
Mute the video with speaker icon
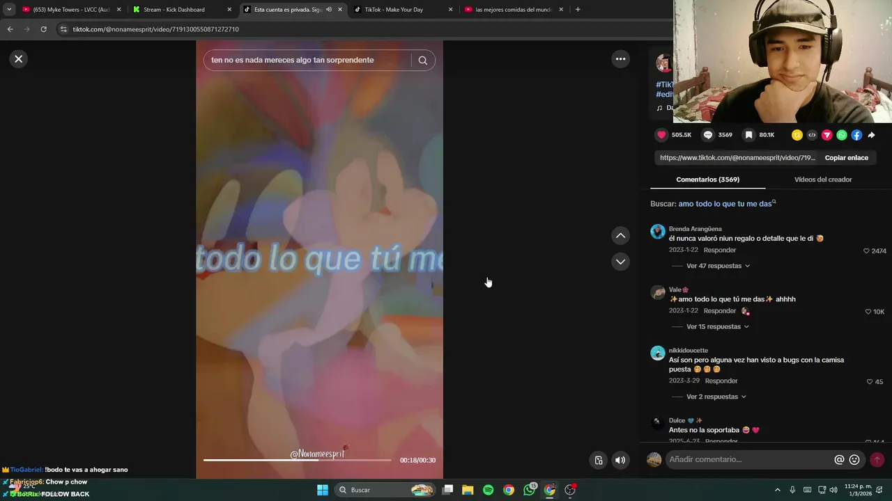tap(620, 460)
